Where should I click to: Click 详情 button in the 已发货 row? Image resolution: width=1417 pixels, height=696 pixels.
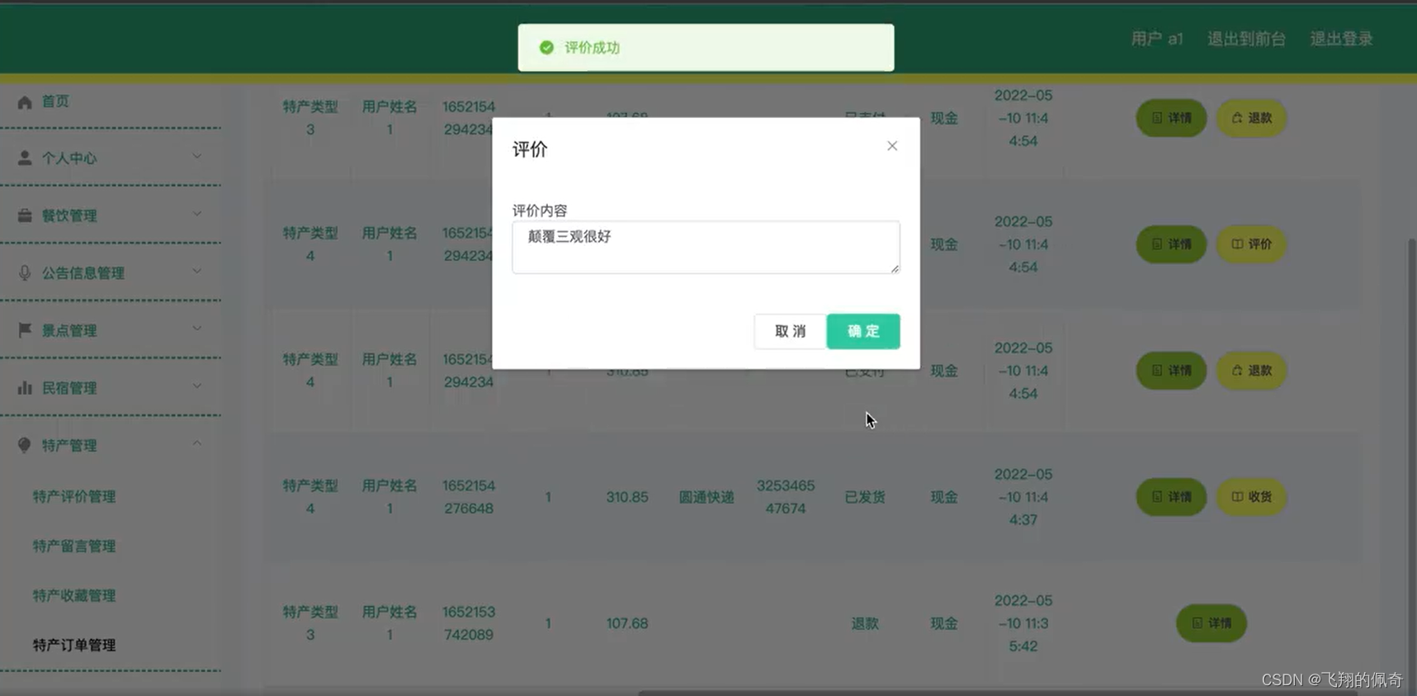click(1171, 497)
